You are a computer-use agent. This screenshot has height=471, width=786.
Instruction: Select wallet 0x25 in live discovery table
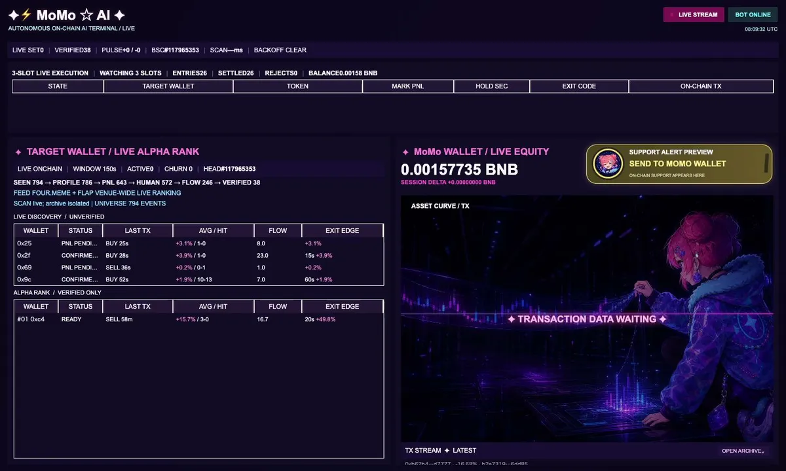pyautogui.click(x=24, y=243)
